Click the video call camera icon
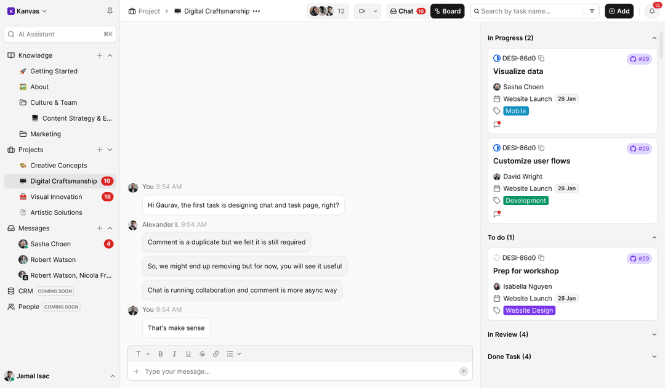Screen dimensions: 665x388 (363, 10)
